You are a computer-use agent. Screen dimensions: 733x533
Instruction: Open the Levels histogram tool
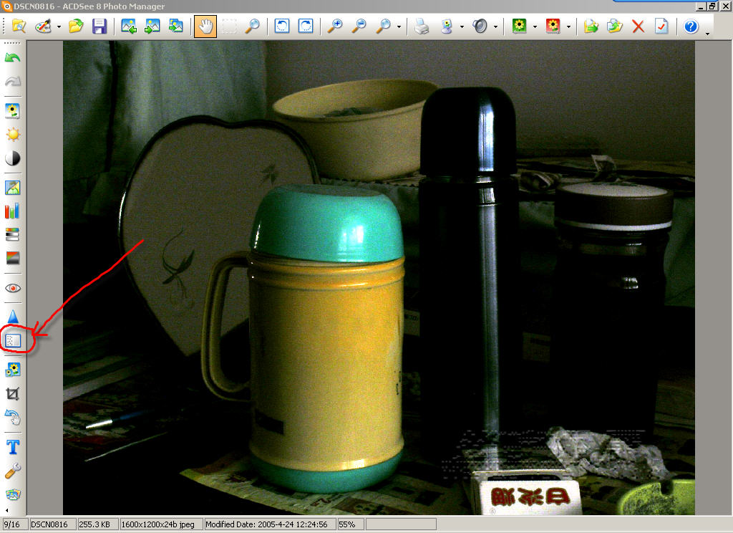[13, 211]
